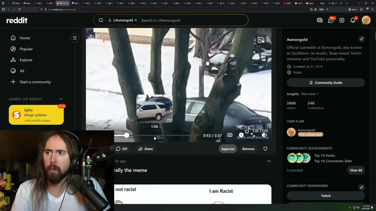This screenshot has width=376, height=211.
Task: Toggle video volume mute
Action: pos(264,135)
